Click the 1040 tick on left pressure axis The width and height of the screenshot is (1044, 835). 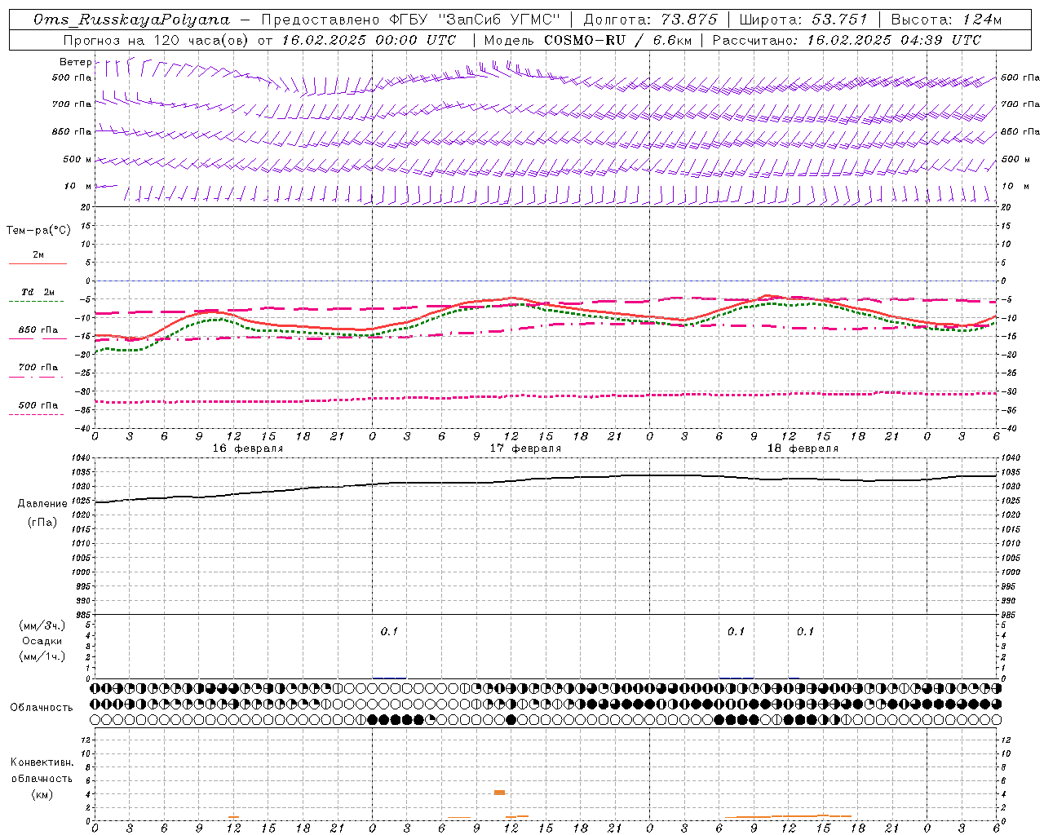[82, 458]
